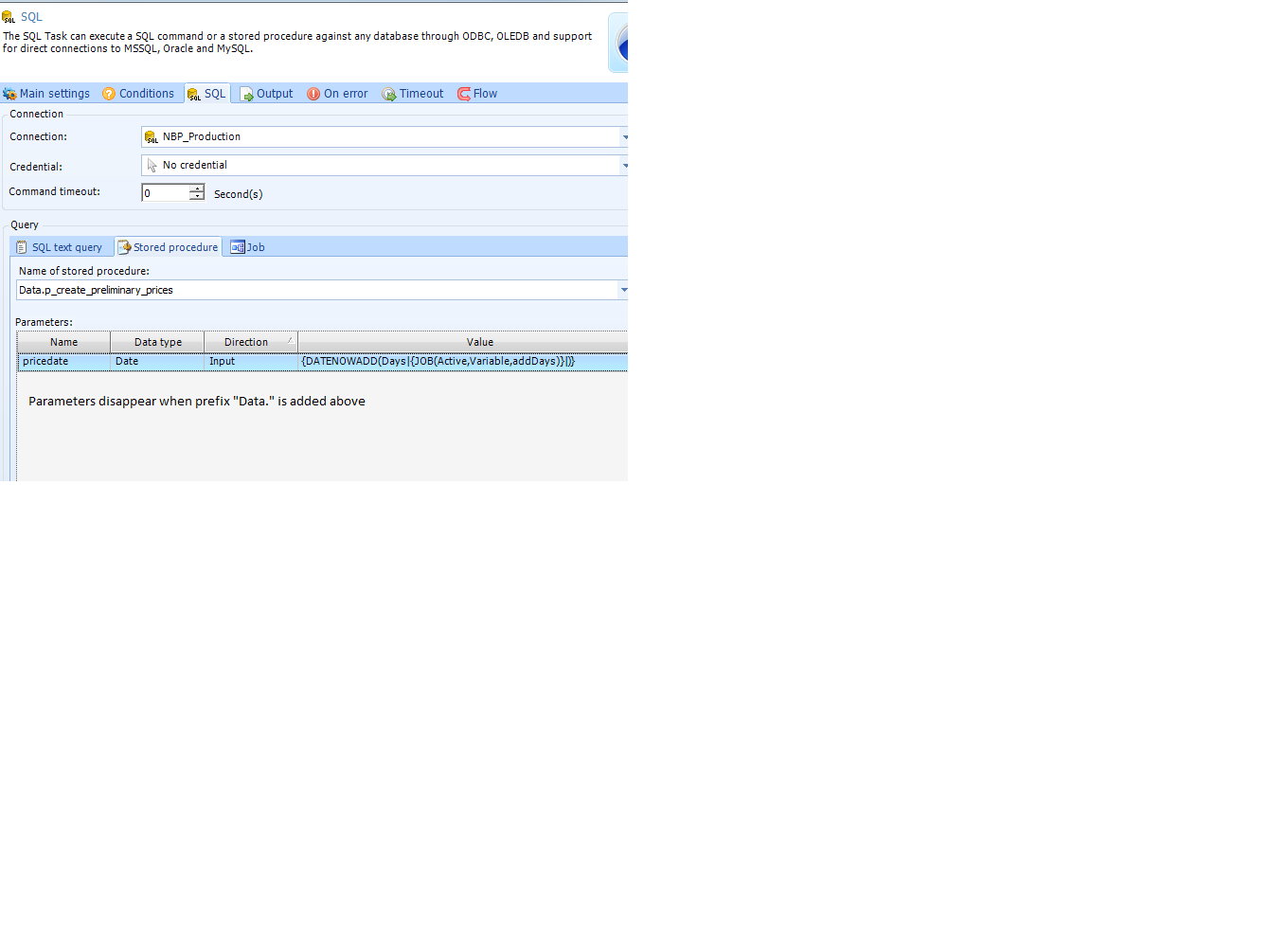Click the Job tab icon
1270x951 pixels.
click(x=238, y=247)
